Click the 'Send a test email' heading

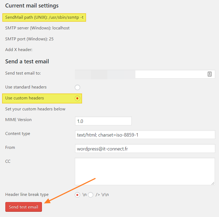tap(27, 61)
